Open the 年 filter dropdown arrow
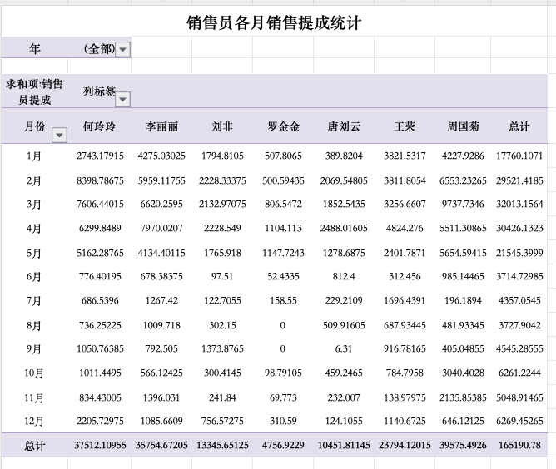This screenshot has width=556, height=469. [x=122, y=50]
